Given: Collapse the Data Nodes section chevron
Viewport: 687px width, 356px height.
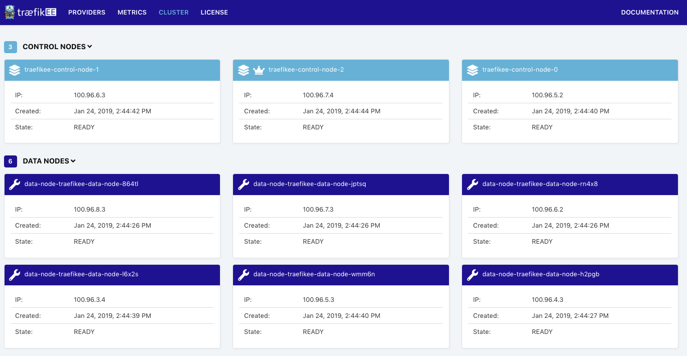Looking at the screenshot, I should point(73,161).
